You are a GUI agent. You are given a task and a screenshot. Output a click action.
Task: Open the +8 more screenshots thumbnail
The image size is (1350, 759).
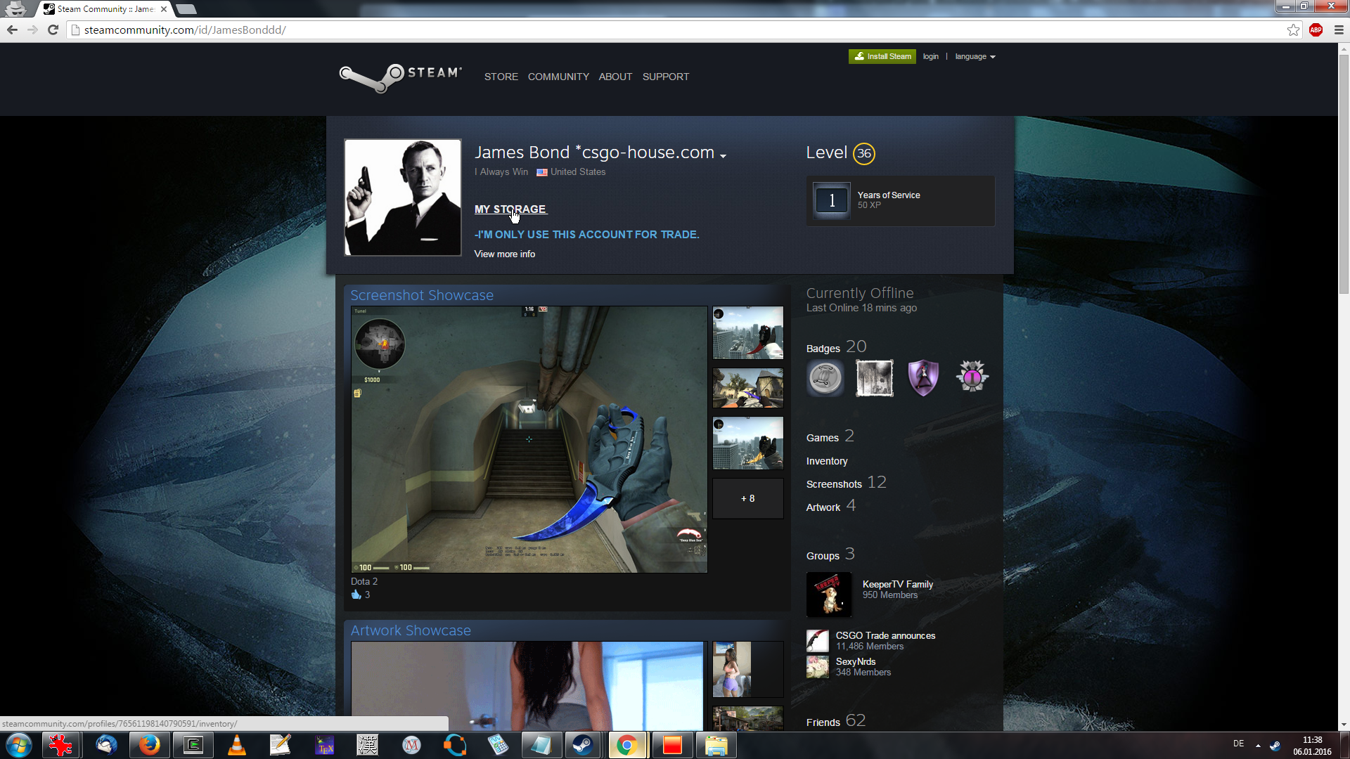tap(747, 498)
